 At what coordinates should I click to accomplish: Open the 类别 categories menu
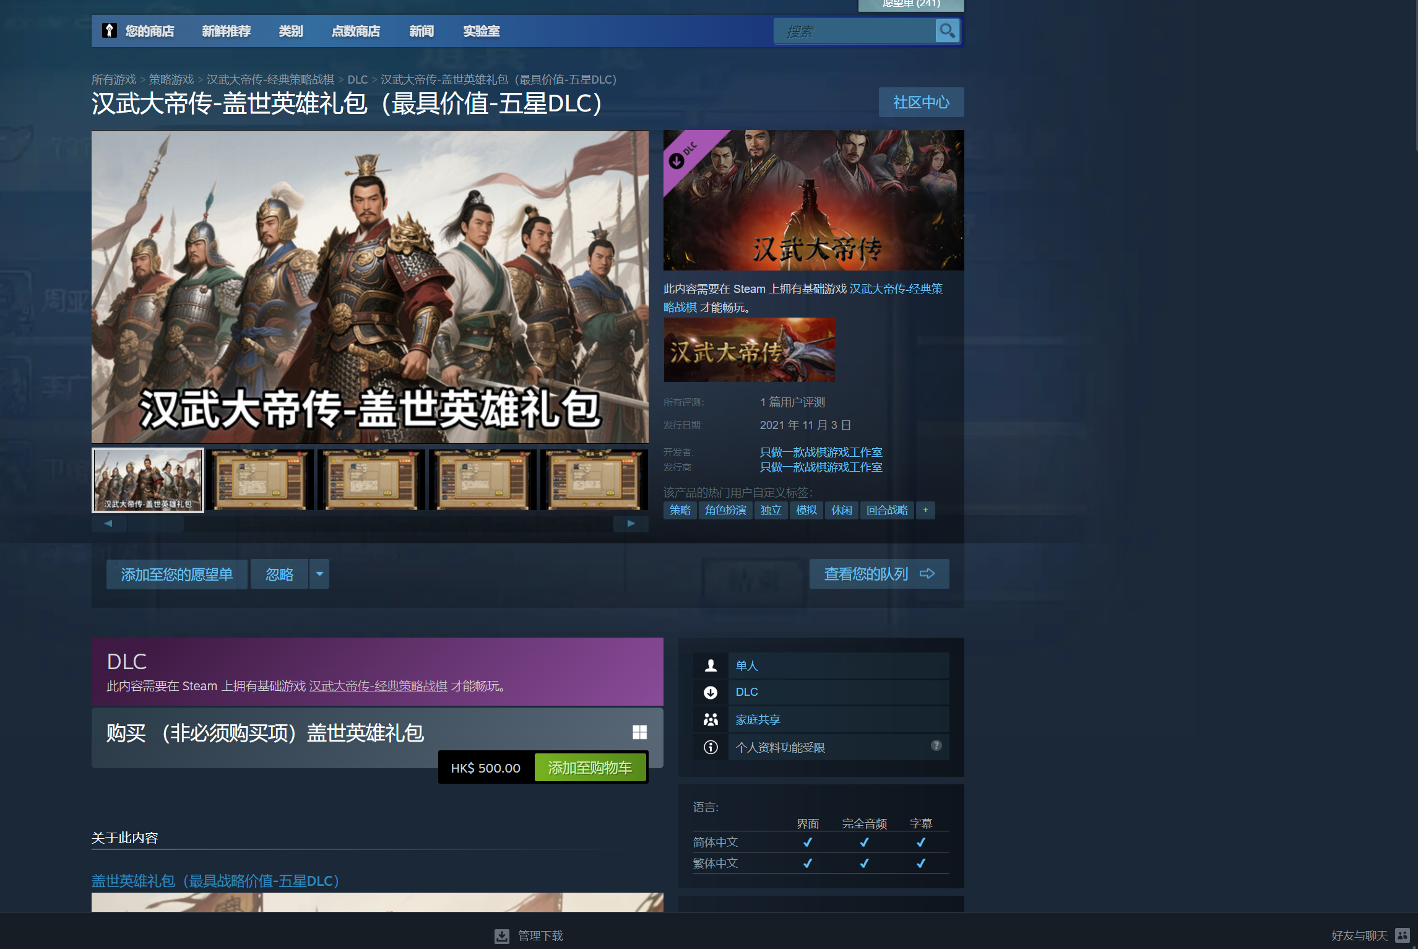[290, 31]
